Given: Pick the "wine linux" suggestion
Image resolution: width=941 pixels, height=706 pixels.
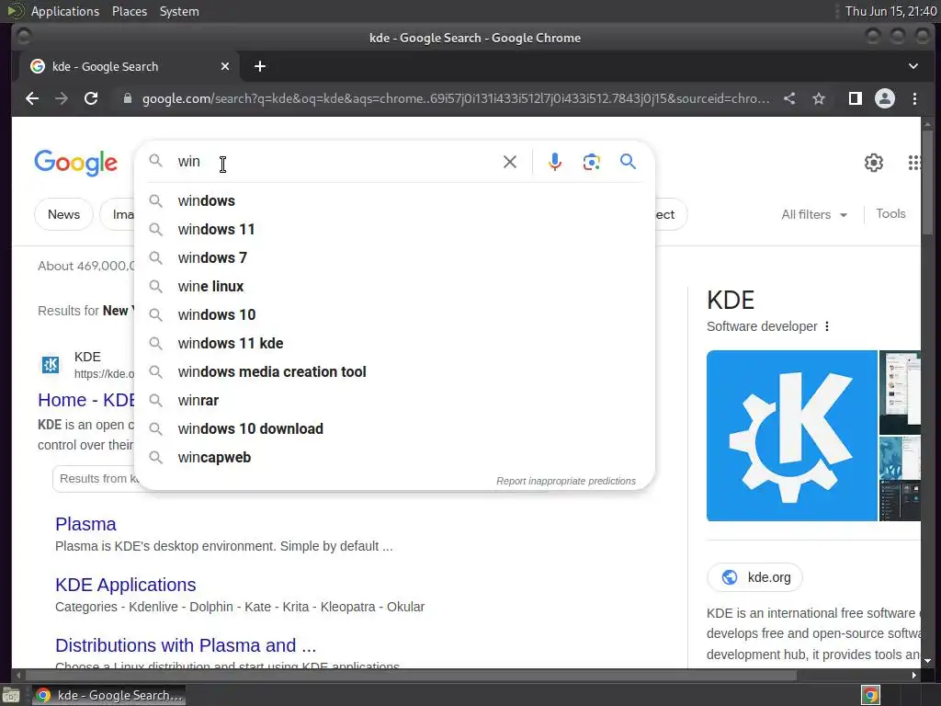Looking at the screenshot, I should coord(394,287).
